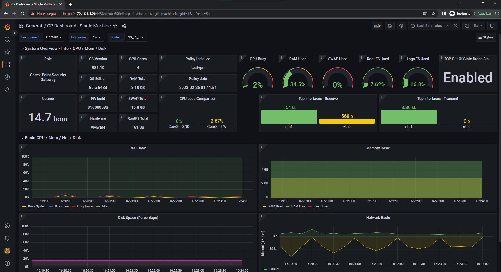Screen dimensions: 501x272
Task: Open CPU Busy panel title menu
Action: pos(258,59)
